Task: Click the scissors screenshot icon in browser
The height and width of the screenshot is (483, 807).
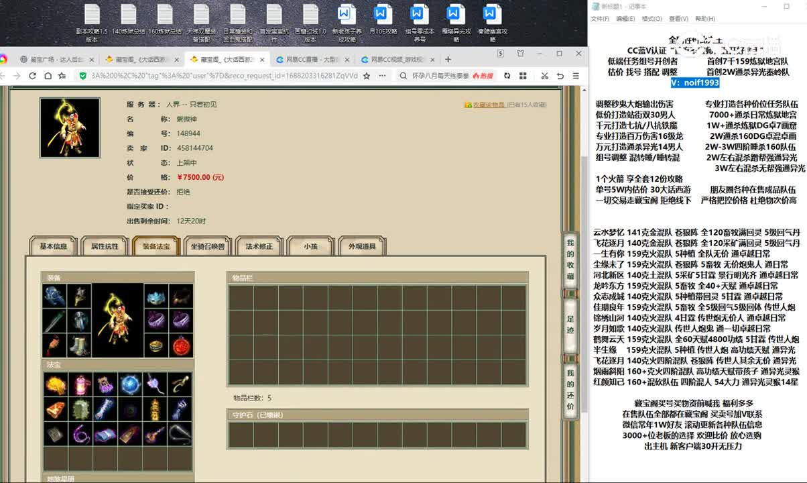Action: (x=545, y=76)
